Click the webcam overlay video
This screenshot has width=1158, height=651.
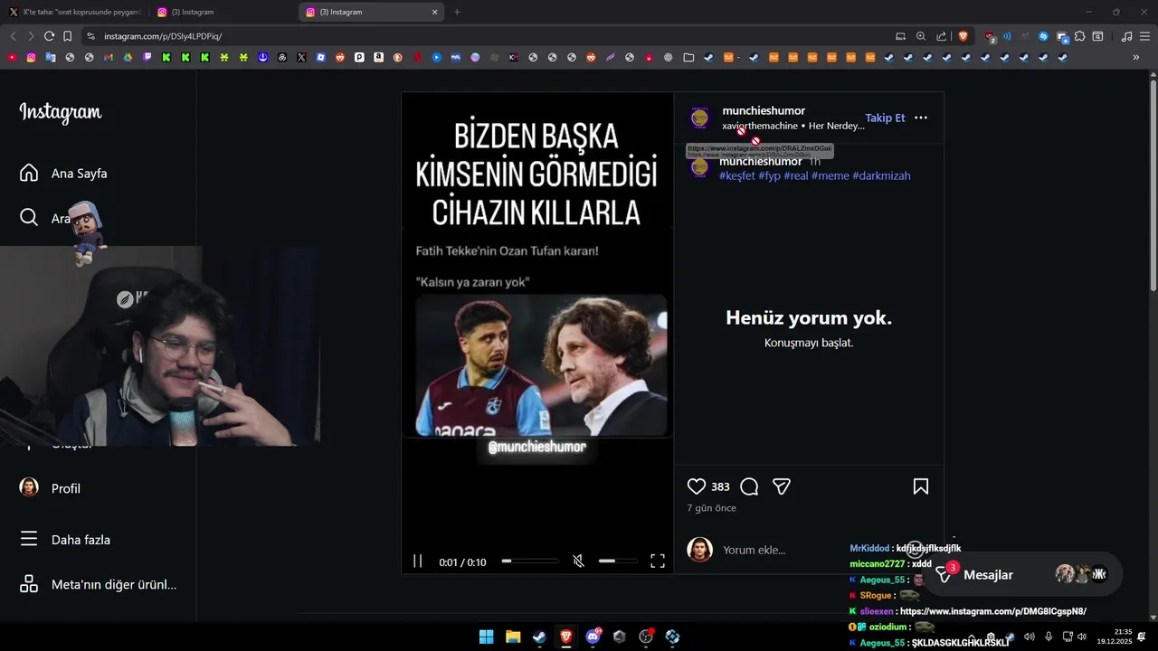159,345
